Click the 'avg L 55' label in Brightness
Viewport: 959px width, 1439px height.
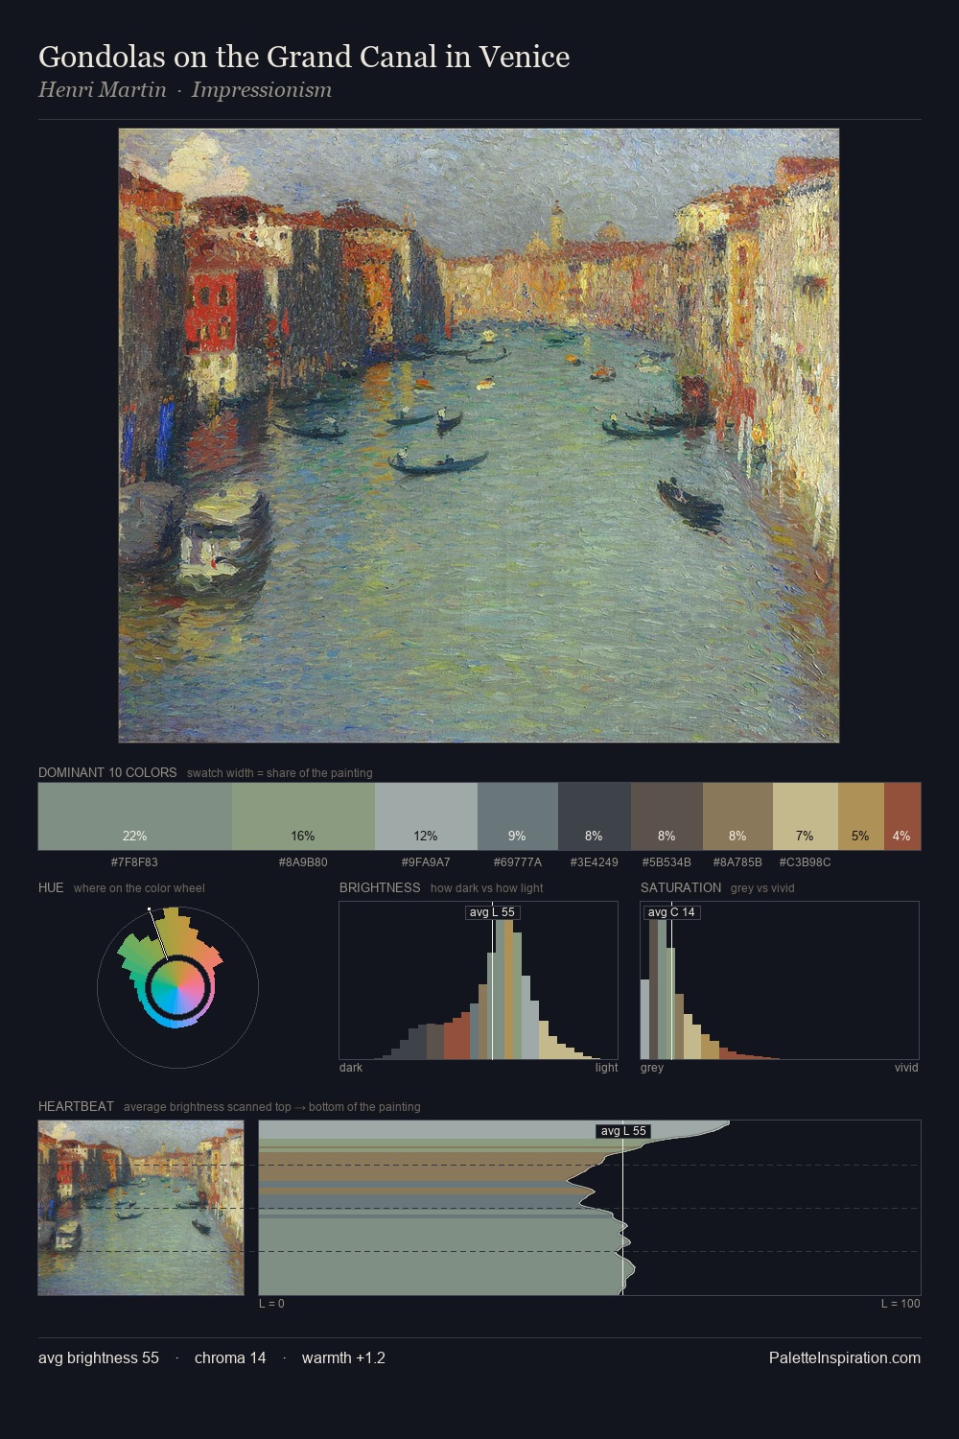point(493,912)
